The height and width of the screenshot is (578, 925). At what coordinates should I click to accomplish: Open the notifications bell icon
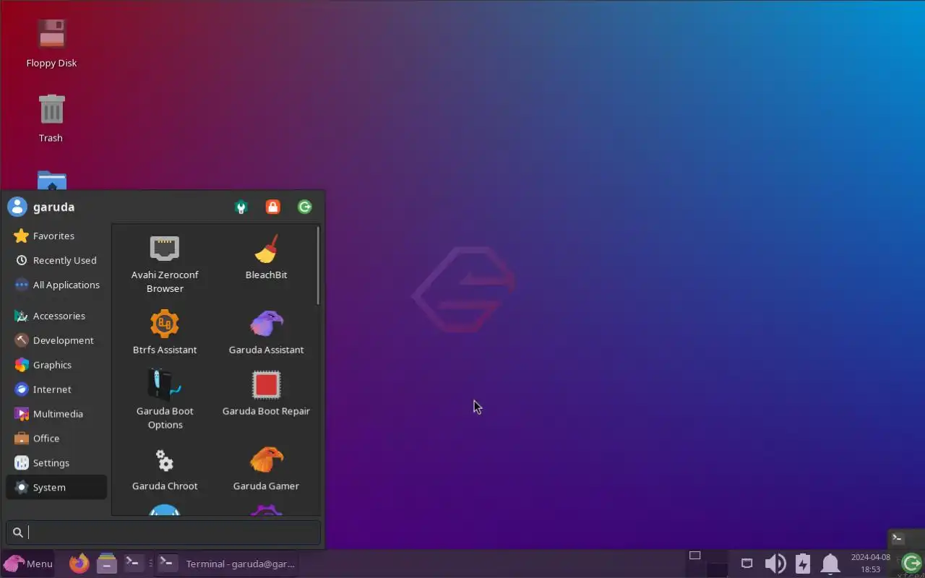click(x=830, y=563)
